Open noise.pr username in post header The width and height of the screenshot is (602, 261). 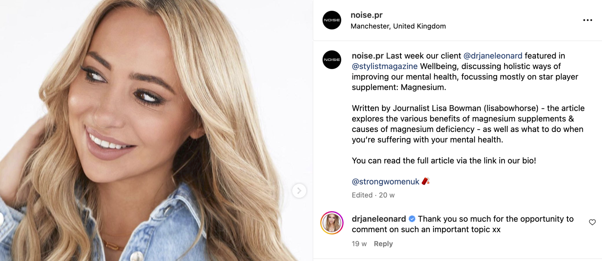click(367, 15)
